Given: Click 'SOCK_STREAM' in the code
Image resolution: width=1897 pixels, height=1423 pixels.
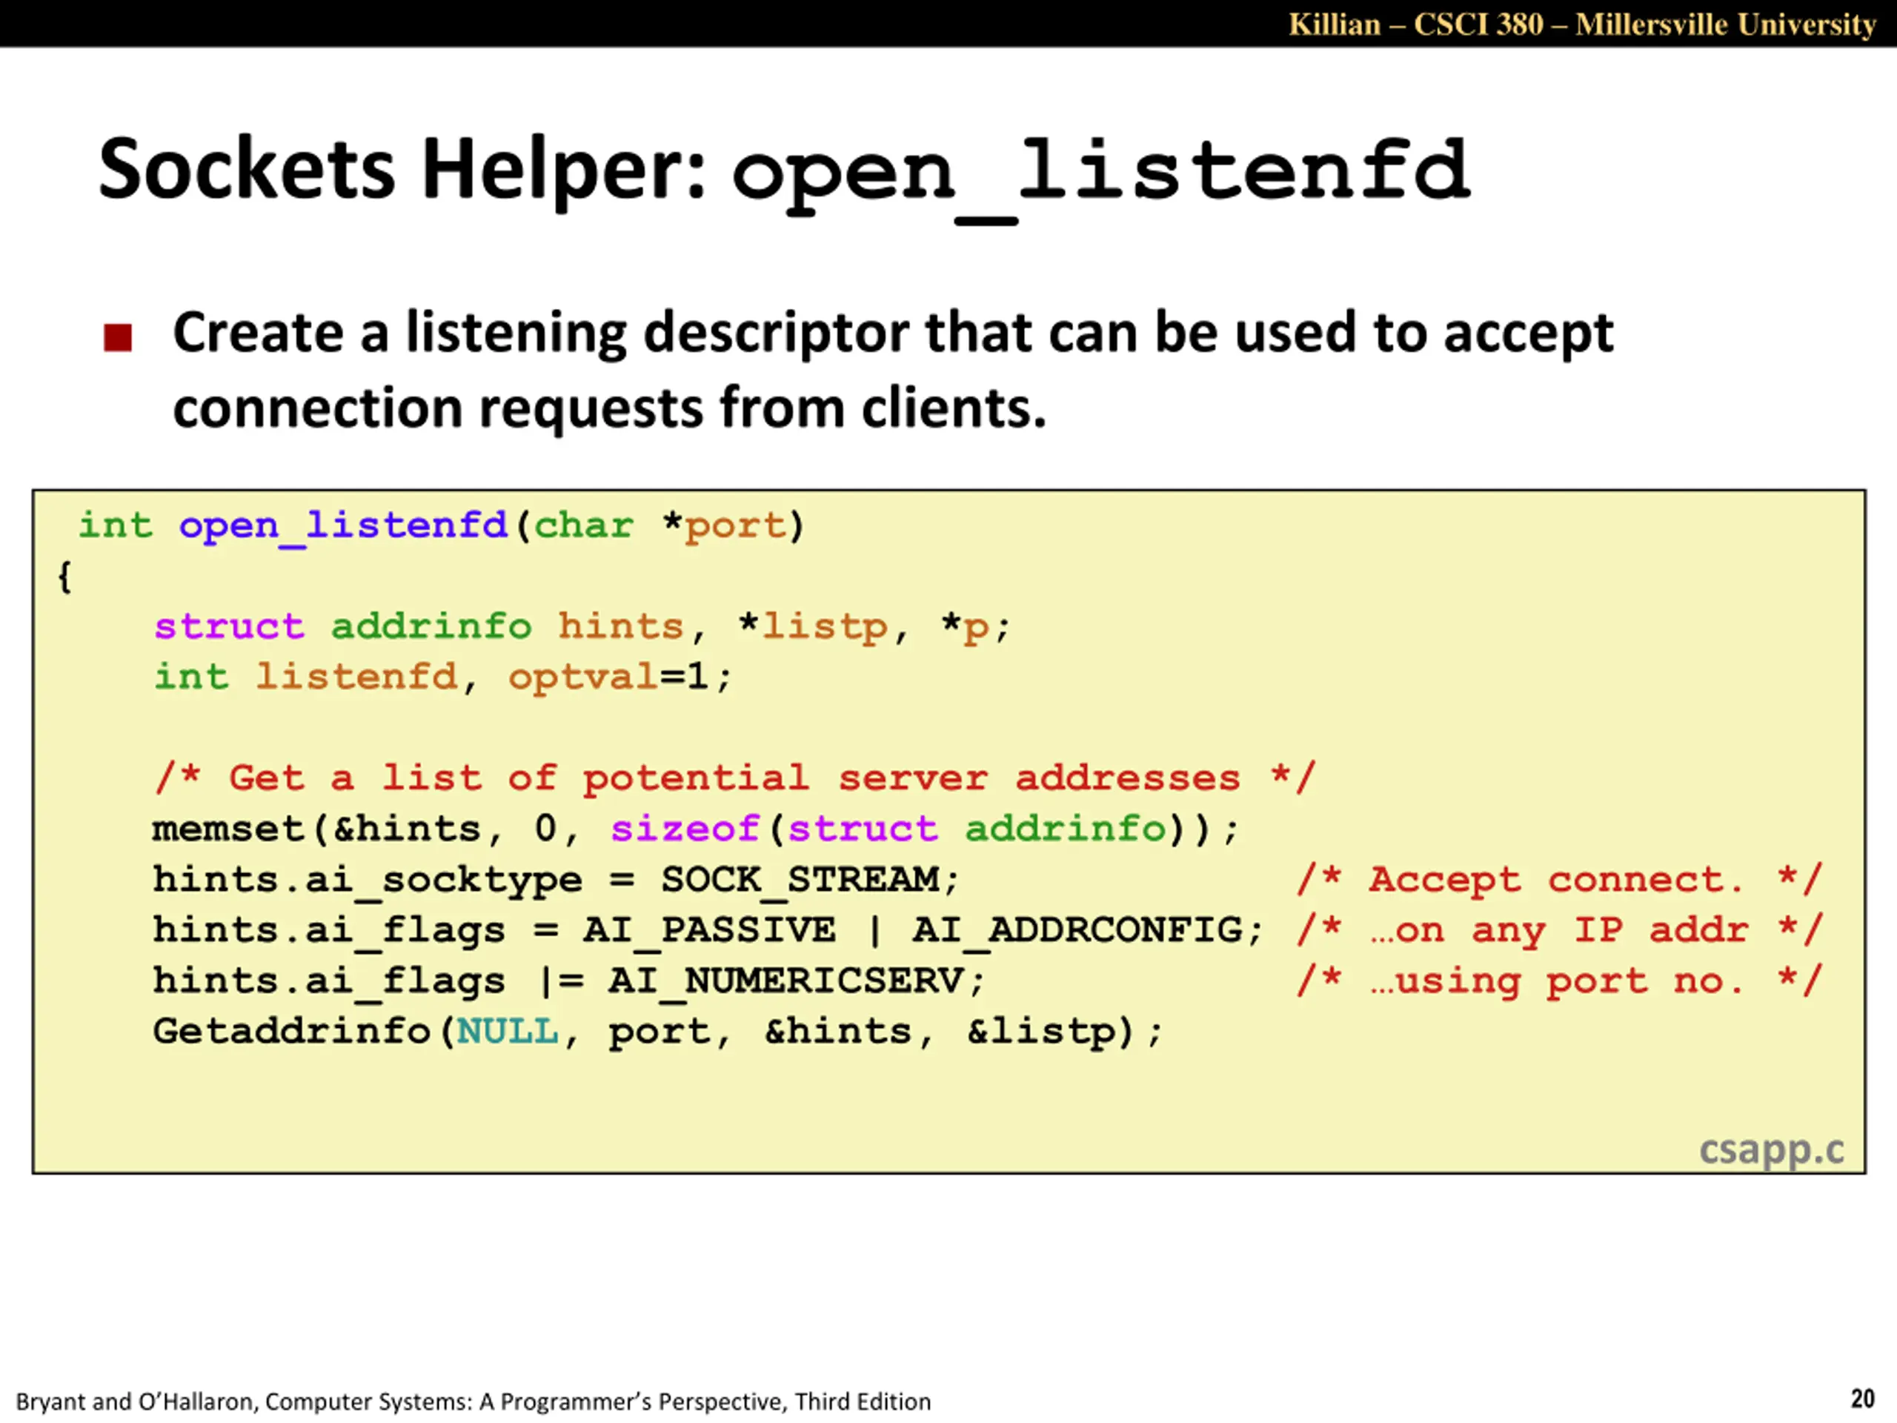Looking at the screenshot, I should [x=800, y=880].
